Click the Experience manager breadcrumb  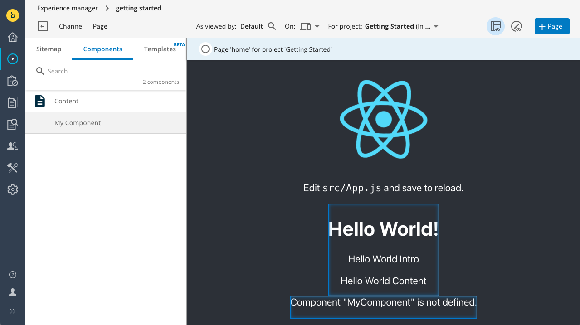point(68,8)
